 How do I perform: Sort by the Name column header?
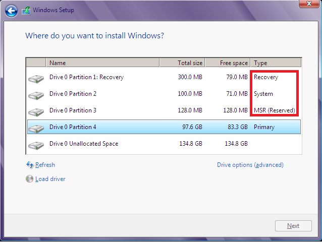click(x=102, y=63)
